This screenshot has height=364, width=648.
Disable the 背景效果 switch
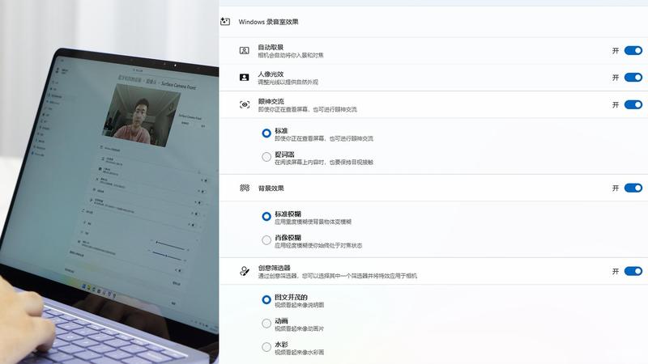(x=633, y=188)
